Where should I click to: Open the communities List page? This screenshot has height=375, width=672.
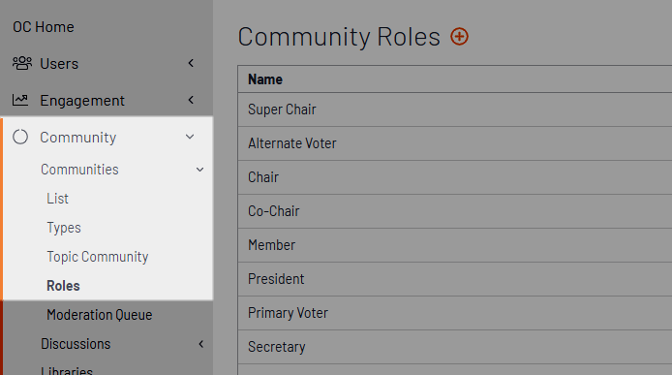click(57, 199)
